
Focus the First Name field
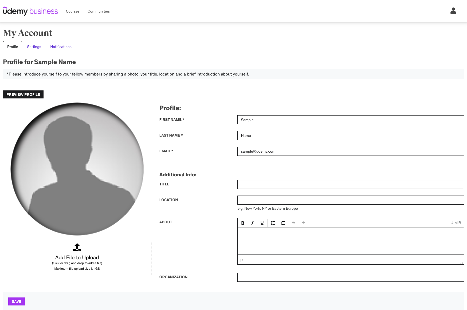(351, 120)
